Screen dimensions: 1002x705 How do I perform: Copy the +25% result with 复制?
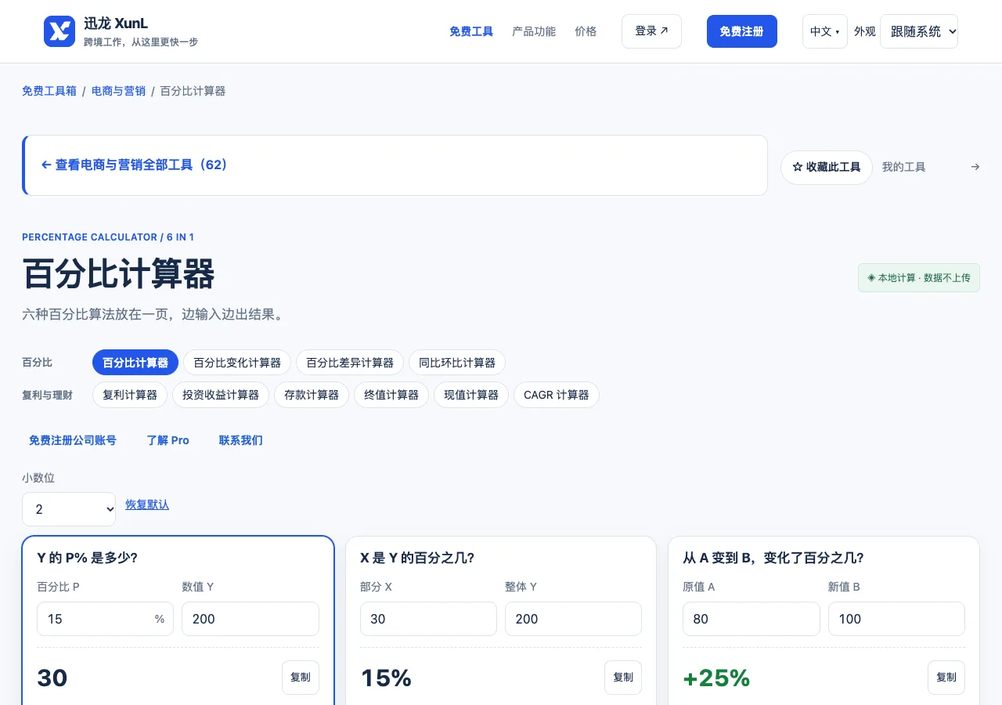[x=946, y=678]
